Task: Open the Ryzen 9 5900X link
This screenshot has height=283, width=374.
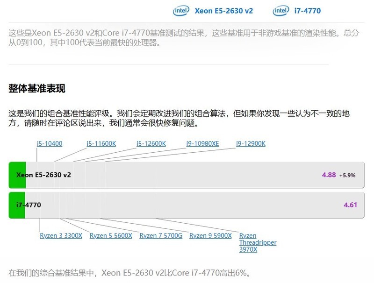Action: click(x=211, y=235)
